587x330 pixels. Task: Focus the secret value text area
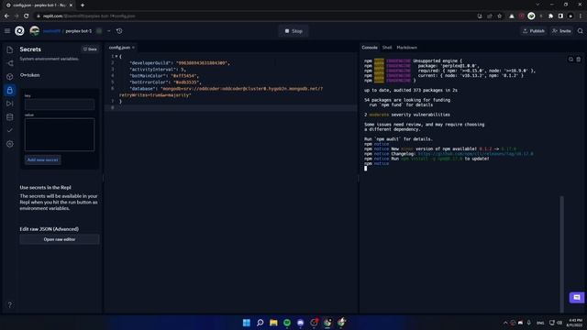pos(60,135)
